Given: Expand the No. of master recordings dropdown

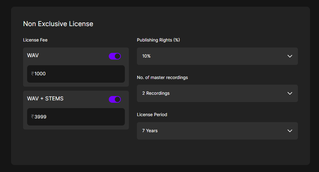Looking at the screenshot, I should click(x=217, y=93).
